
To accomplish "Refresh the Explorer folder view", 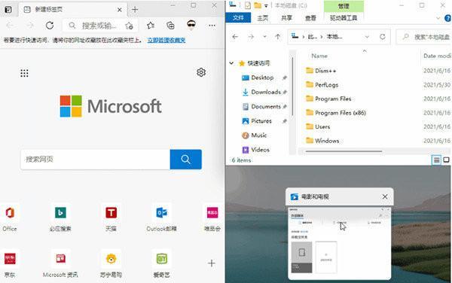I will (x=383, y=37).
